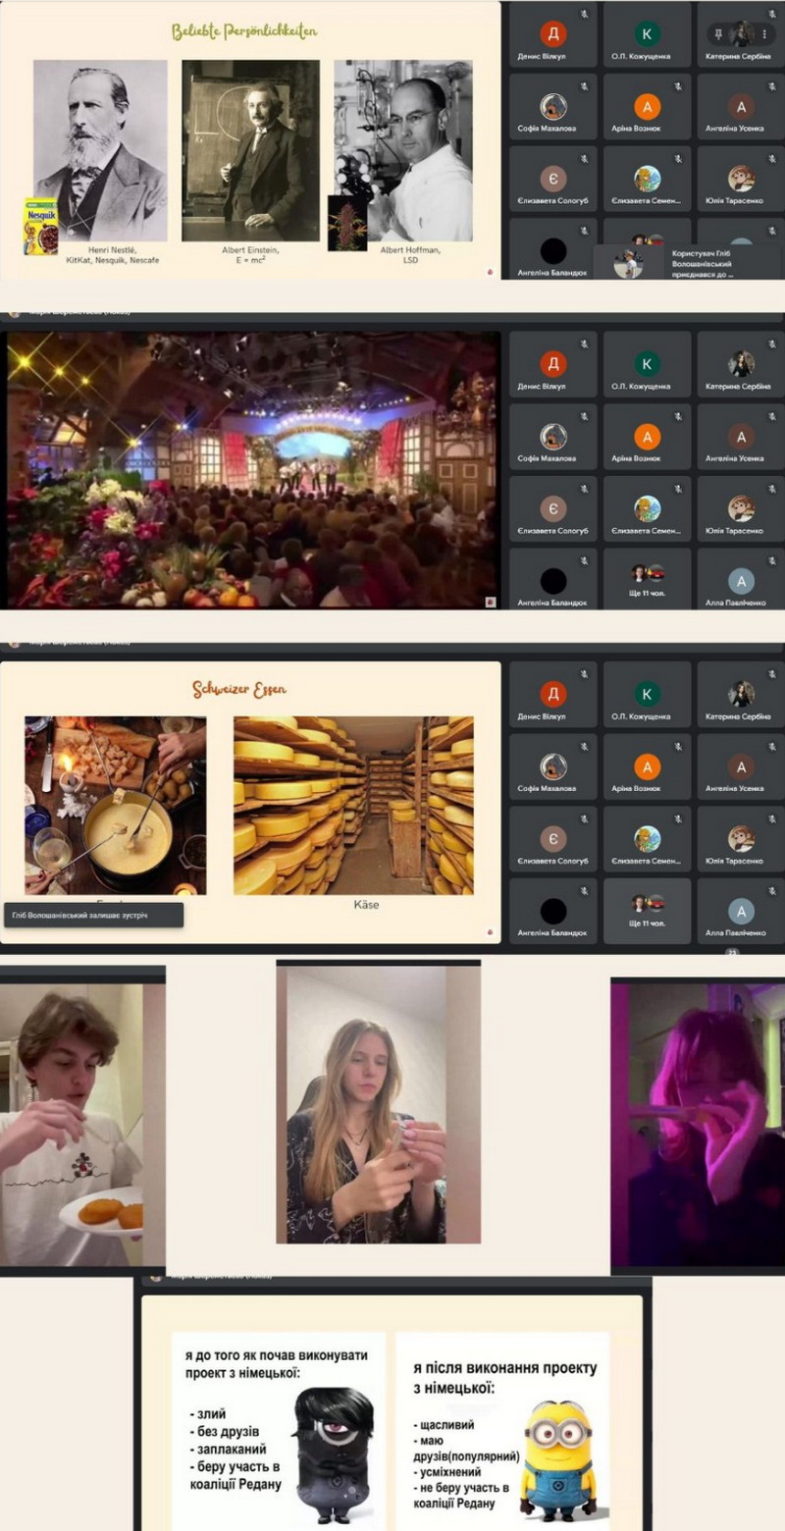Click Ангеліна Баландюк's muted mic icon, Persönlichkeiten meeting
The height and width of the screenshot is (1531, 785).
pos(584,231)
